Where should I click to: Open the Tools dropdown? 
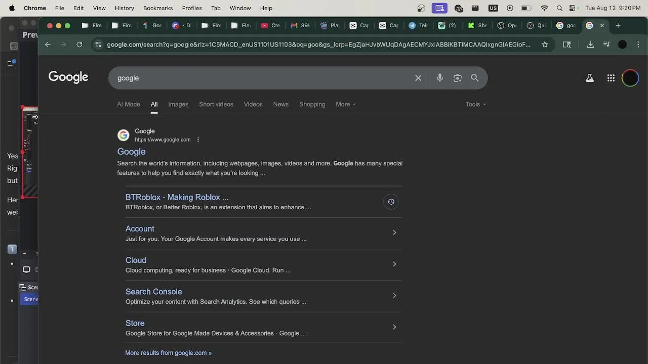pyautogui.click(x=476, y=104)
